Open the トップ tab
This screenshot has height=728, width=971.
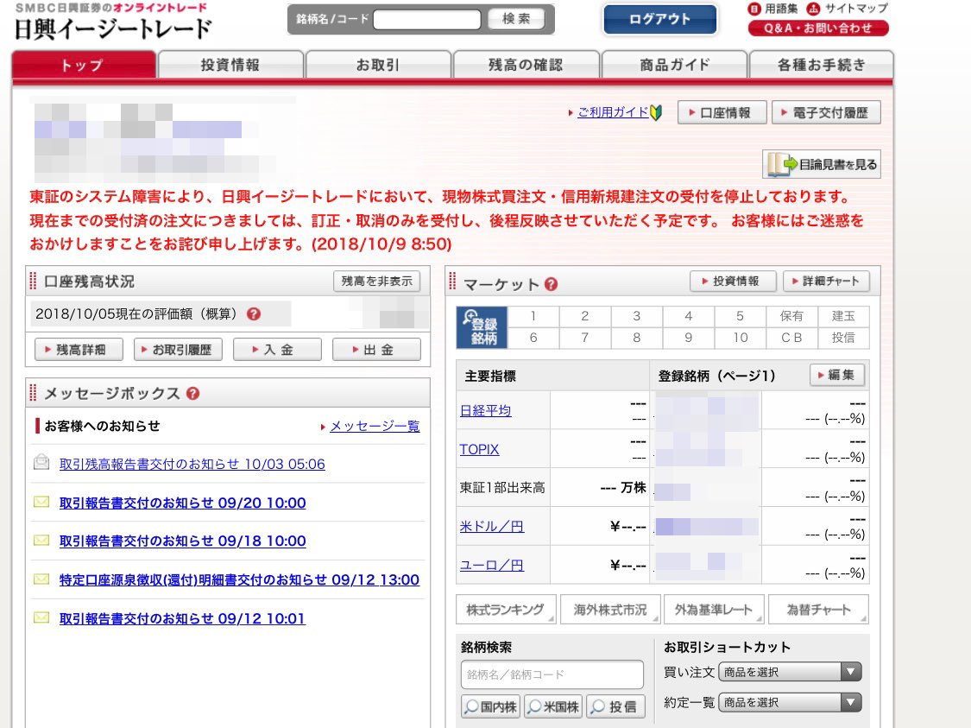tap(84, 65)
